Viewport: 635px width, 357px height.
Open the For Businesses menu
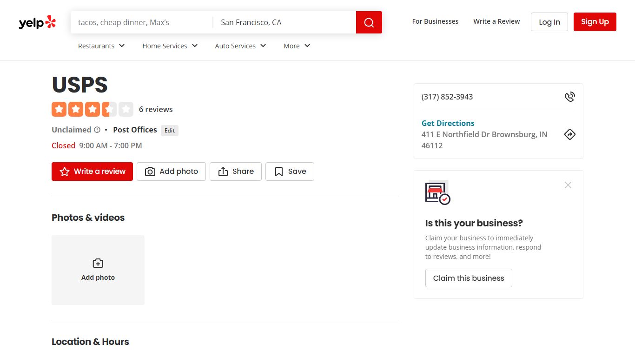tap(435, 21)
